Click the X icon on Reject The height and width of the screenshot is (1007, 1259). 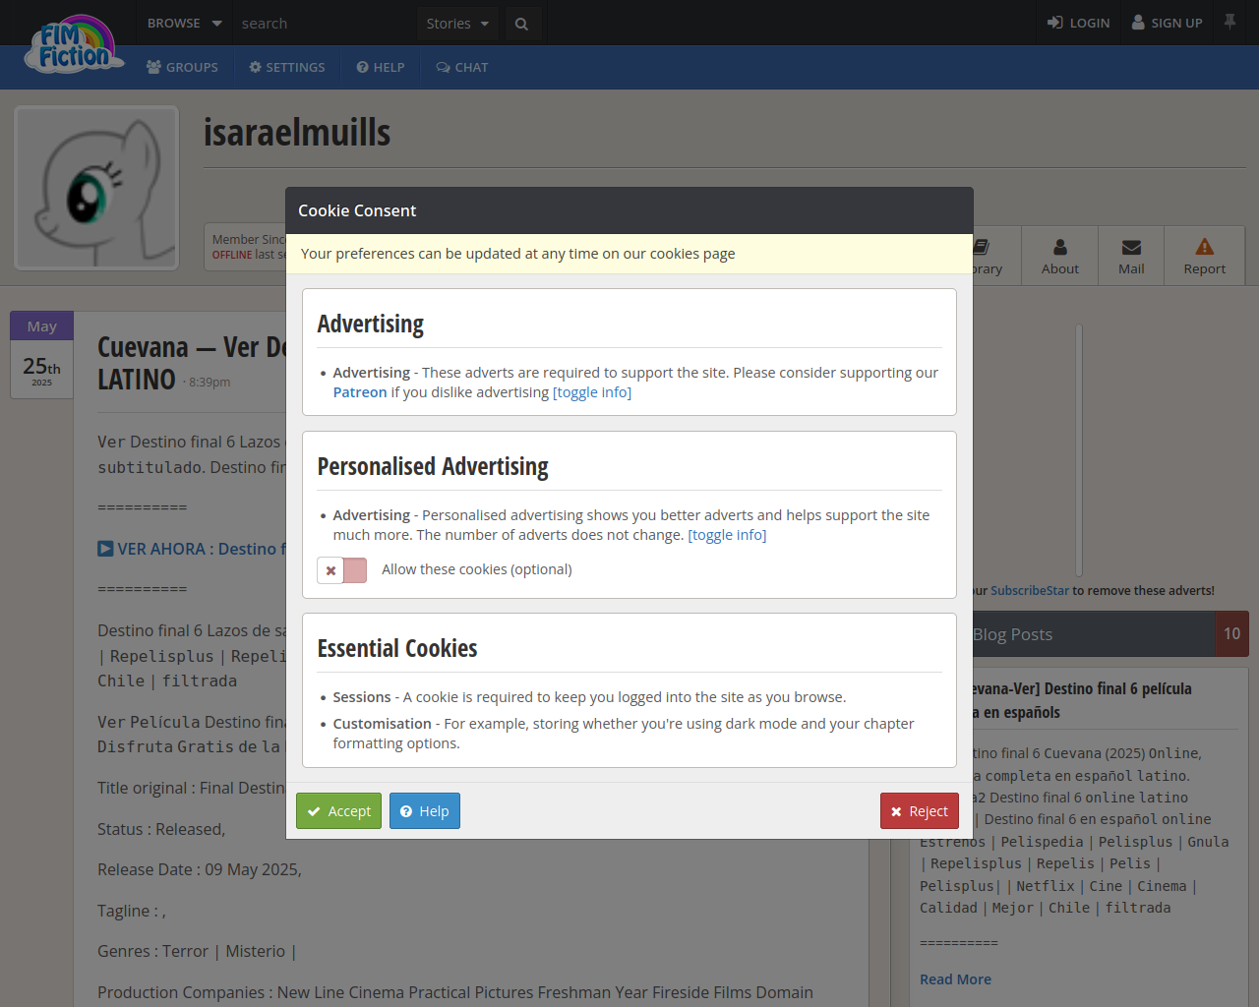896,811
